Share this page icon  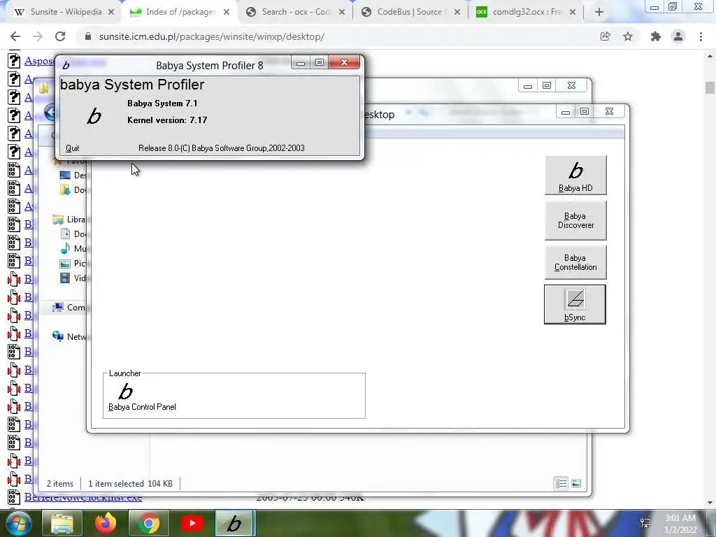605,36
